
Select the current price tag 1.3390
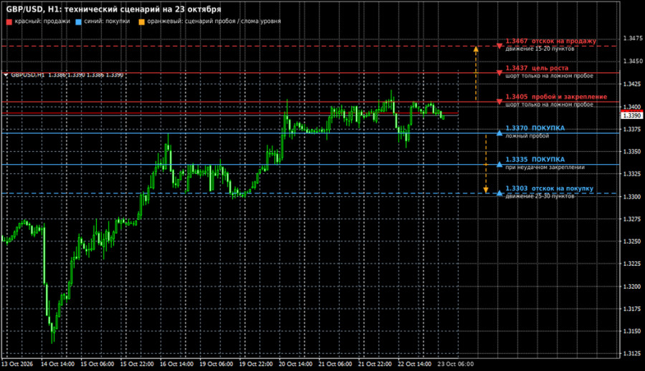click(x=631, y=115)
